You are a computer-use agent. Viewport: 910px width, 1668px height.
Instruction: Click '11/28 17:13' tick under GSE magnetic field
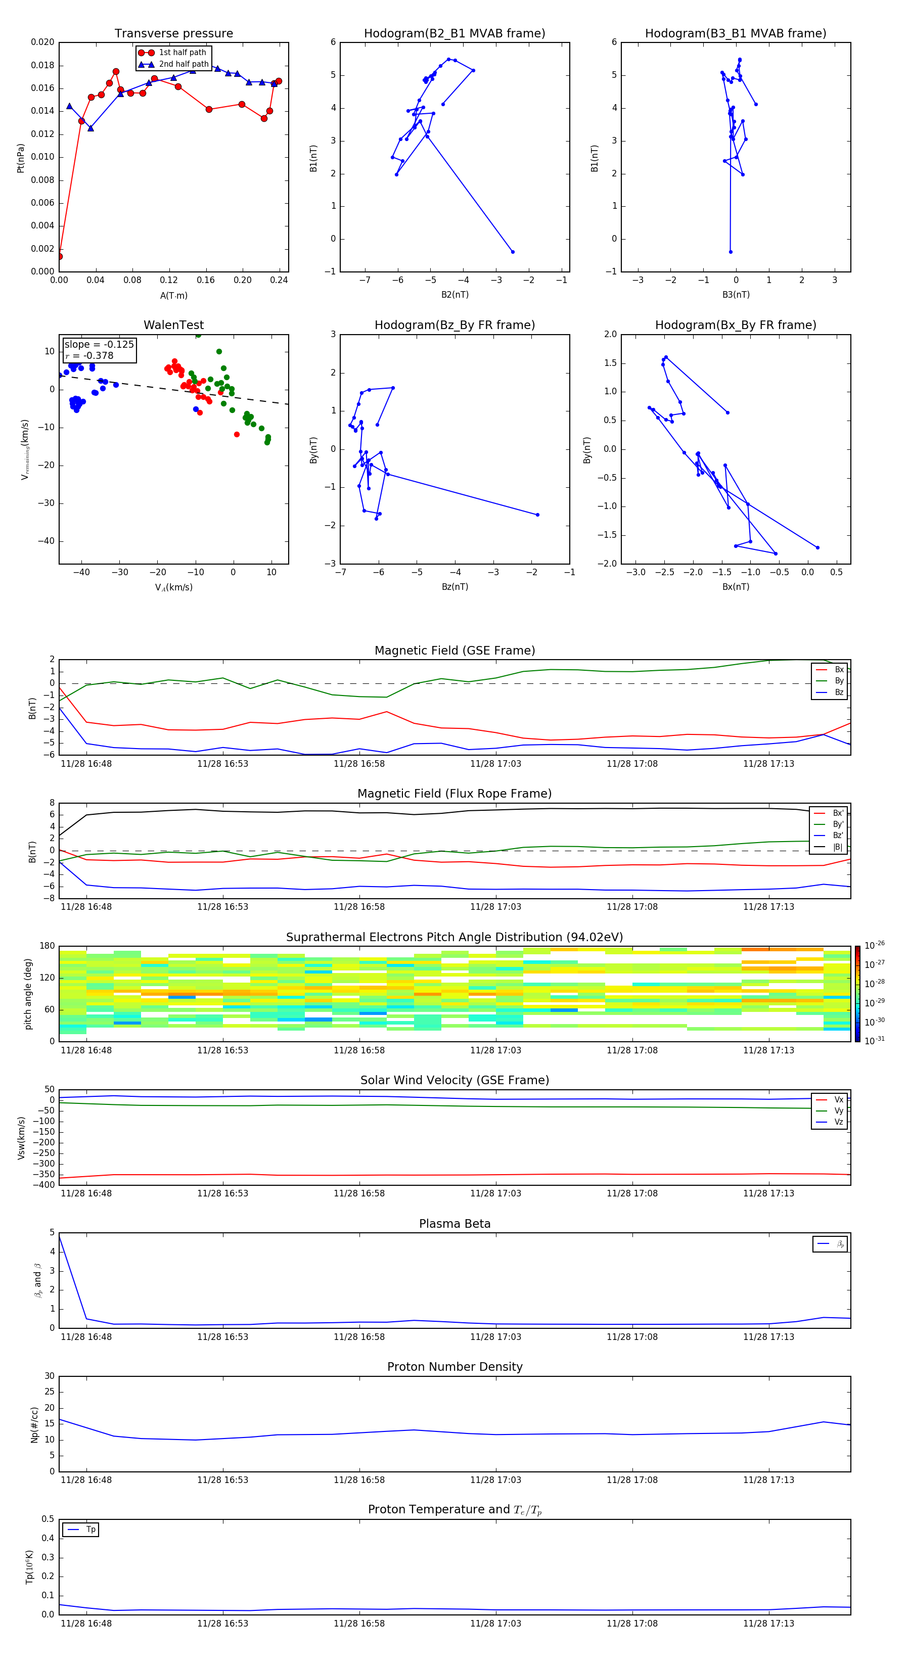pos(768,764)
